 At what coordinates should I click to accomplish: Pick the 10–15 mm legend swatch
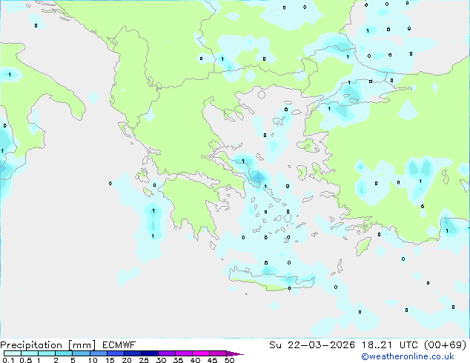[98, 353]
